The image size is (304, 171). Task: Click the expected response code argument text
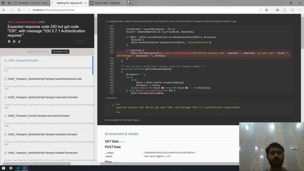click(178, 107)
